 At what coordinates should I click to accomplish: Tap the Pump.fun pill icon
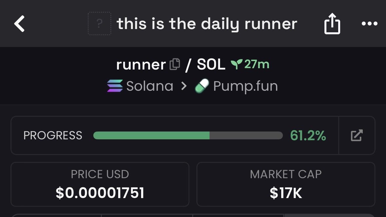coord(202,86)
